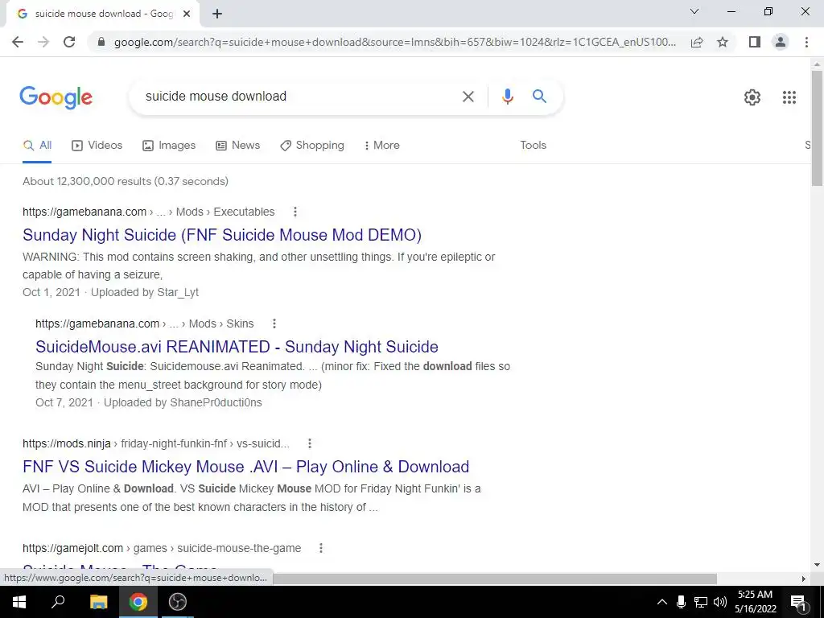The image size is (824, 618).
Task: Open network status in tray
Action: pos(700,602)
